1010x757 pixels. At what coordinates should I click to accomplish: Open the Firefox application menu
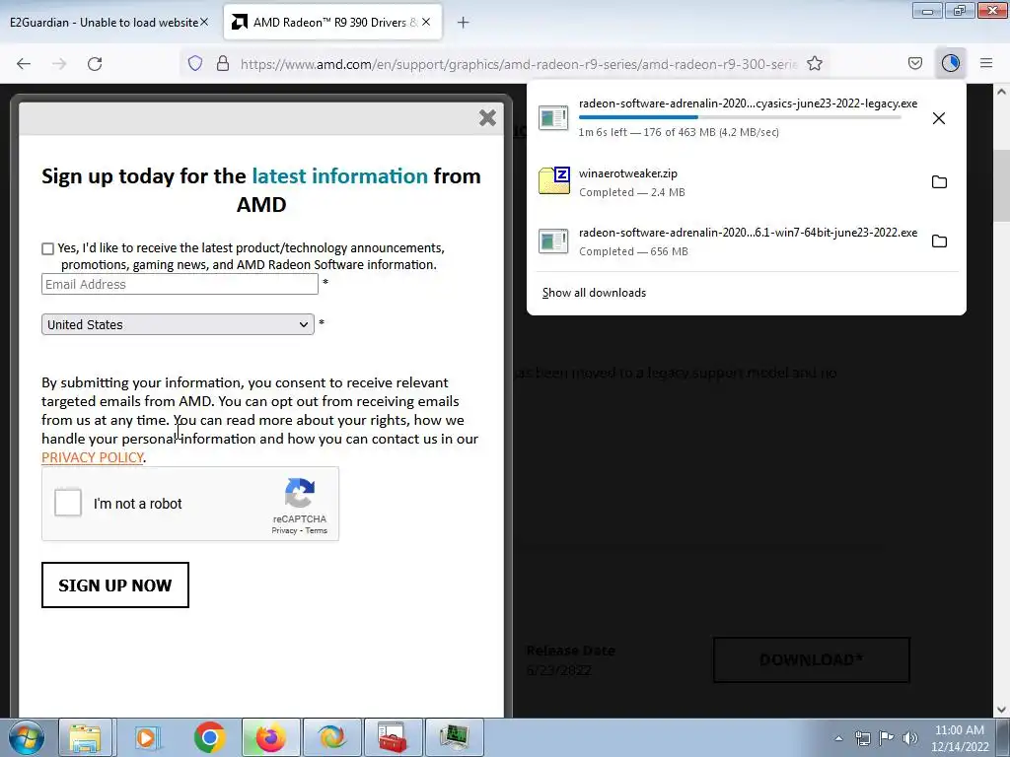(x=986, y=64)
